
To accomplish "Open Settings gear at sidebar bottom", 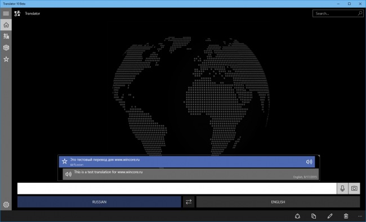I will tap(6, 205).
